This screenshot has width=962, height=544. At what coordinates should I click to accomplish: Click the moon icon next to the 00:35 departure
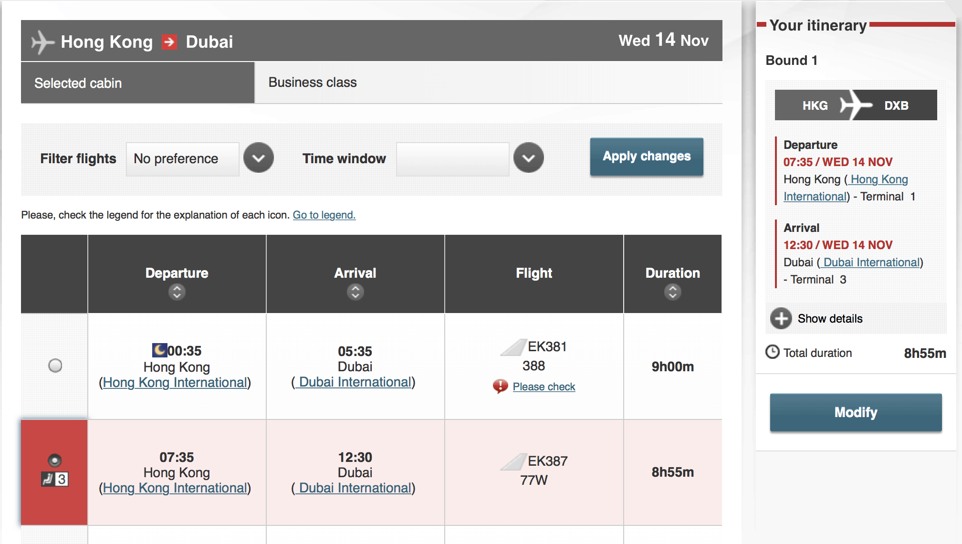(x=161, y=350)
